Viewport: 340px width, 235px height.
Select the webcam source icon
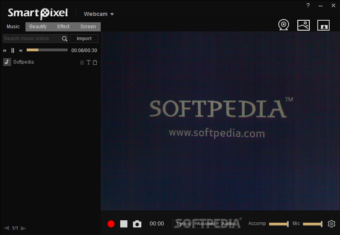click(x=283, y=25)
